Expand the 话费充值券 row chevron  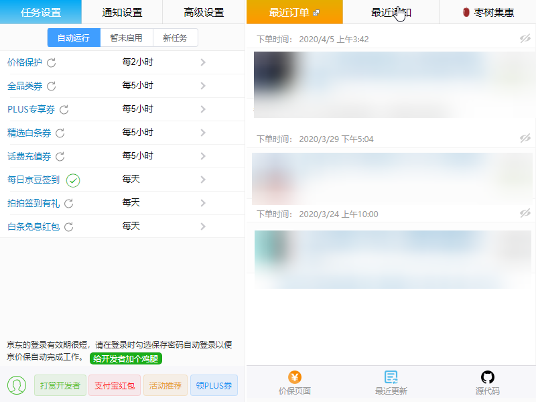(x=203, y=156)
